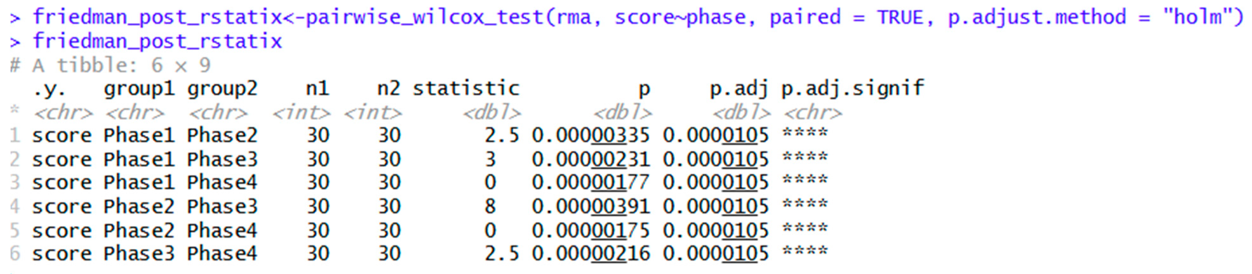
Task: Click the .y. column header
Action: point(49,89)
